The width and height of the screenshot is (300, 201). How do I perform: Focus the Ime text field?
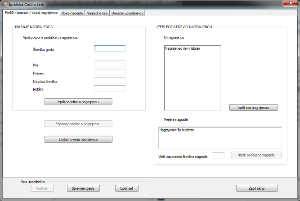pyautogui.click(x=109, y=64)
